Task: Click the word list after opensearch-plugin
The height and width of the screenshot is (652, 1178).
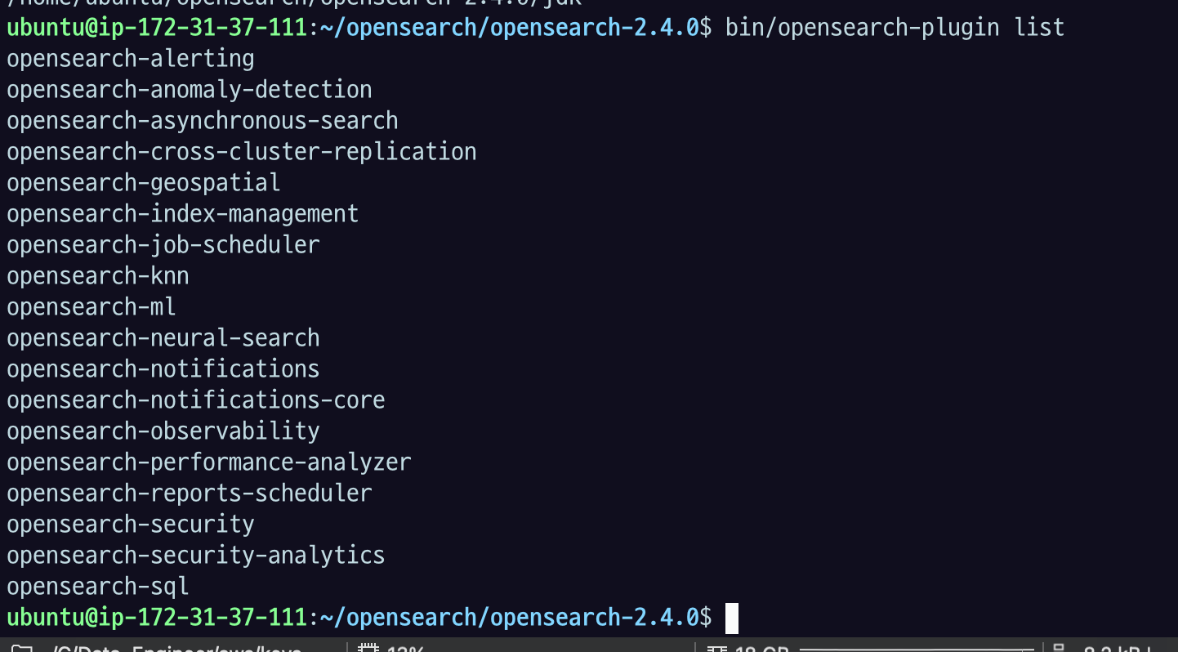Action: [x=1039, y=28]
